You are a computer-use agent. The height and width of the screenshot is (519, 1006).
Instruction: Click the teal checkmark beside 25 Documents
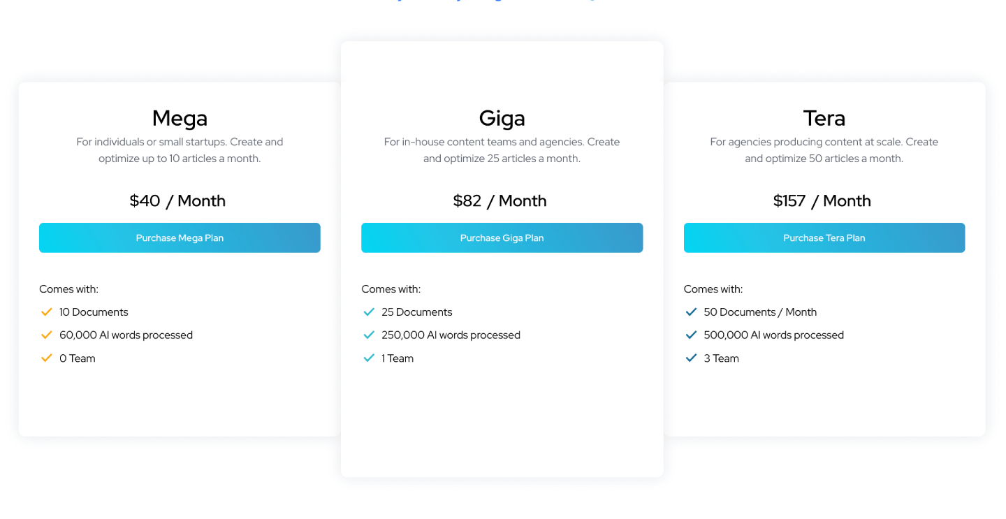(x=369, y=312)
